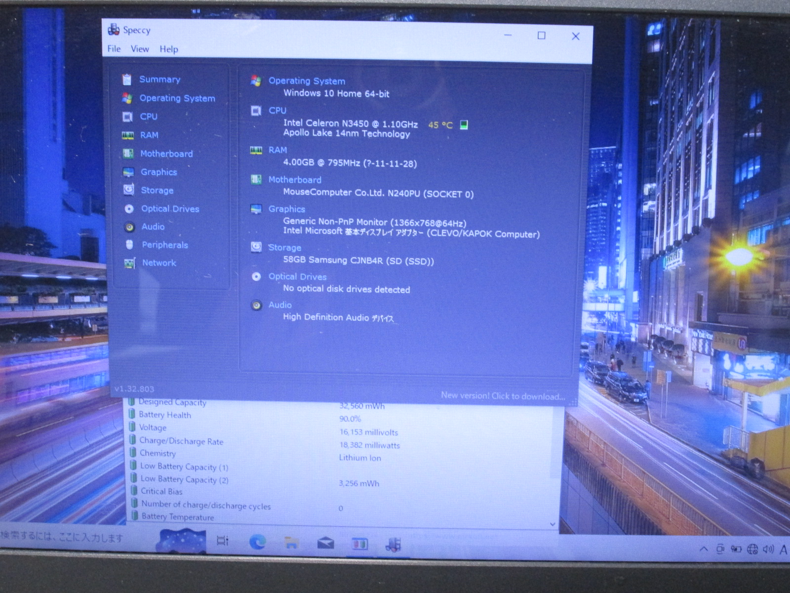Open the View menu

(x=140, y=49)
